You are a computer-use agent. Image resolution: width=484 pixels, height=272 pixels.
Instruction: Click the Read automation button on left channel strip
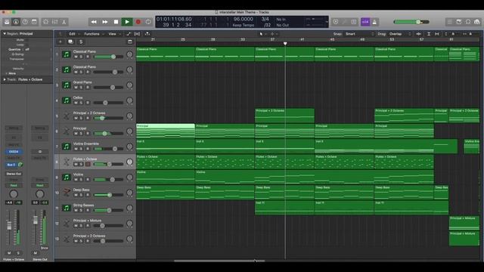[14, 185]
